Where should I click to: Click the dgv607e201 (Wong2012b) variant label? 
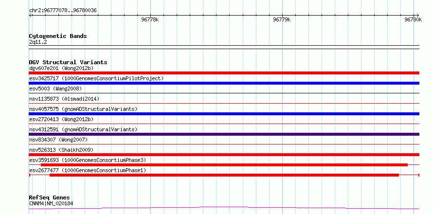[61, 68]
